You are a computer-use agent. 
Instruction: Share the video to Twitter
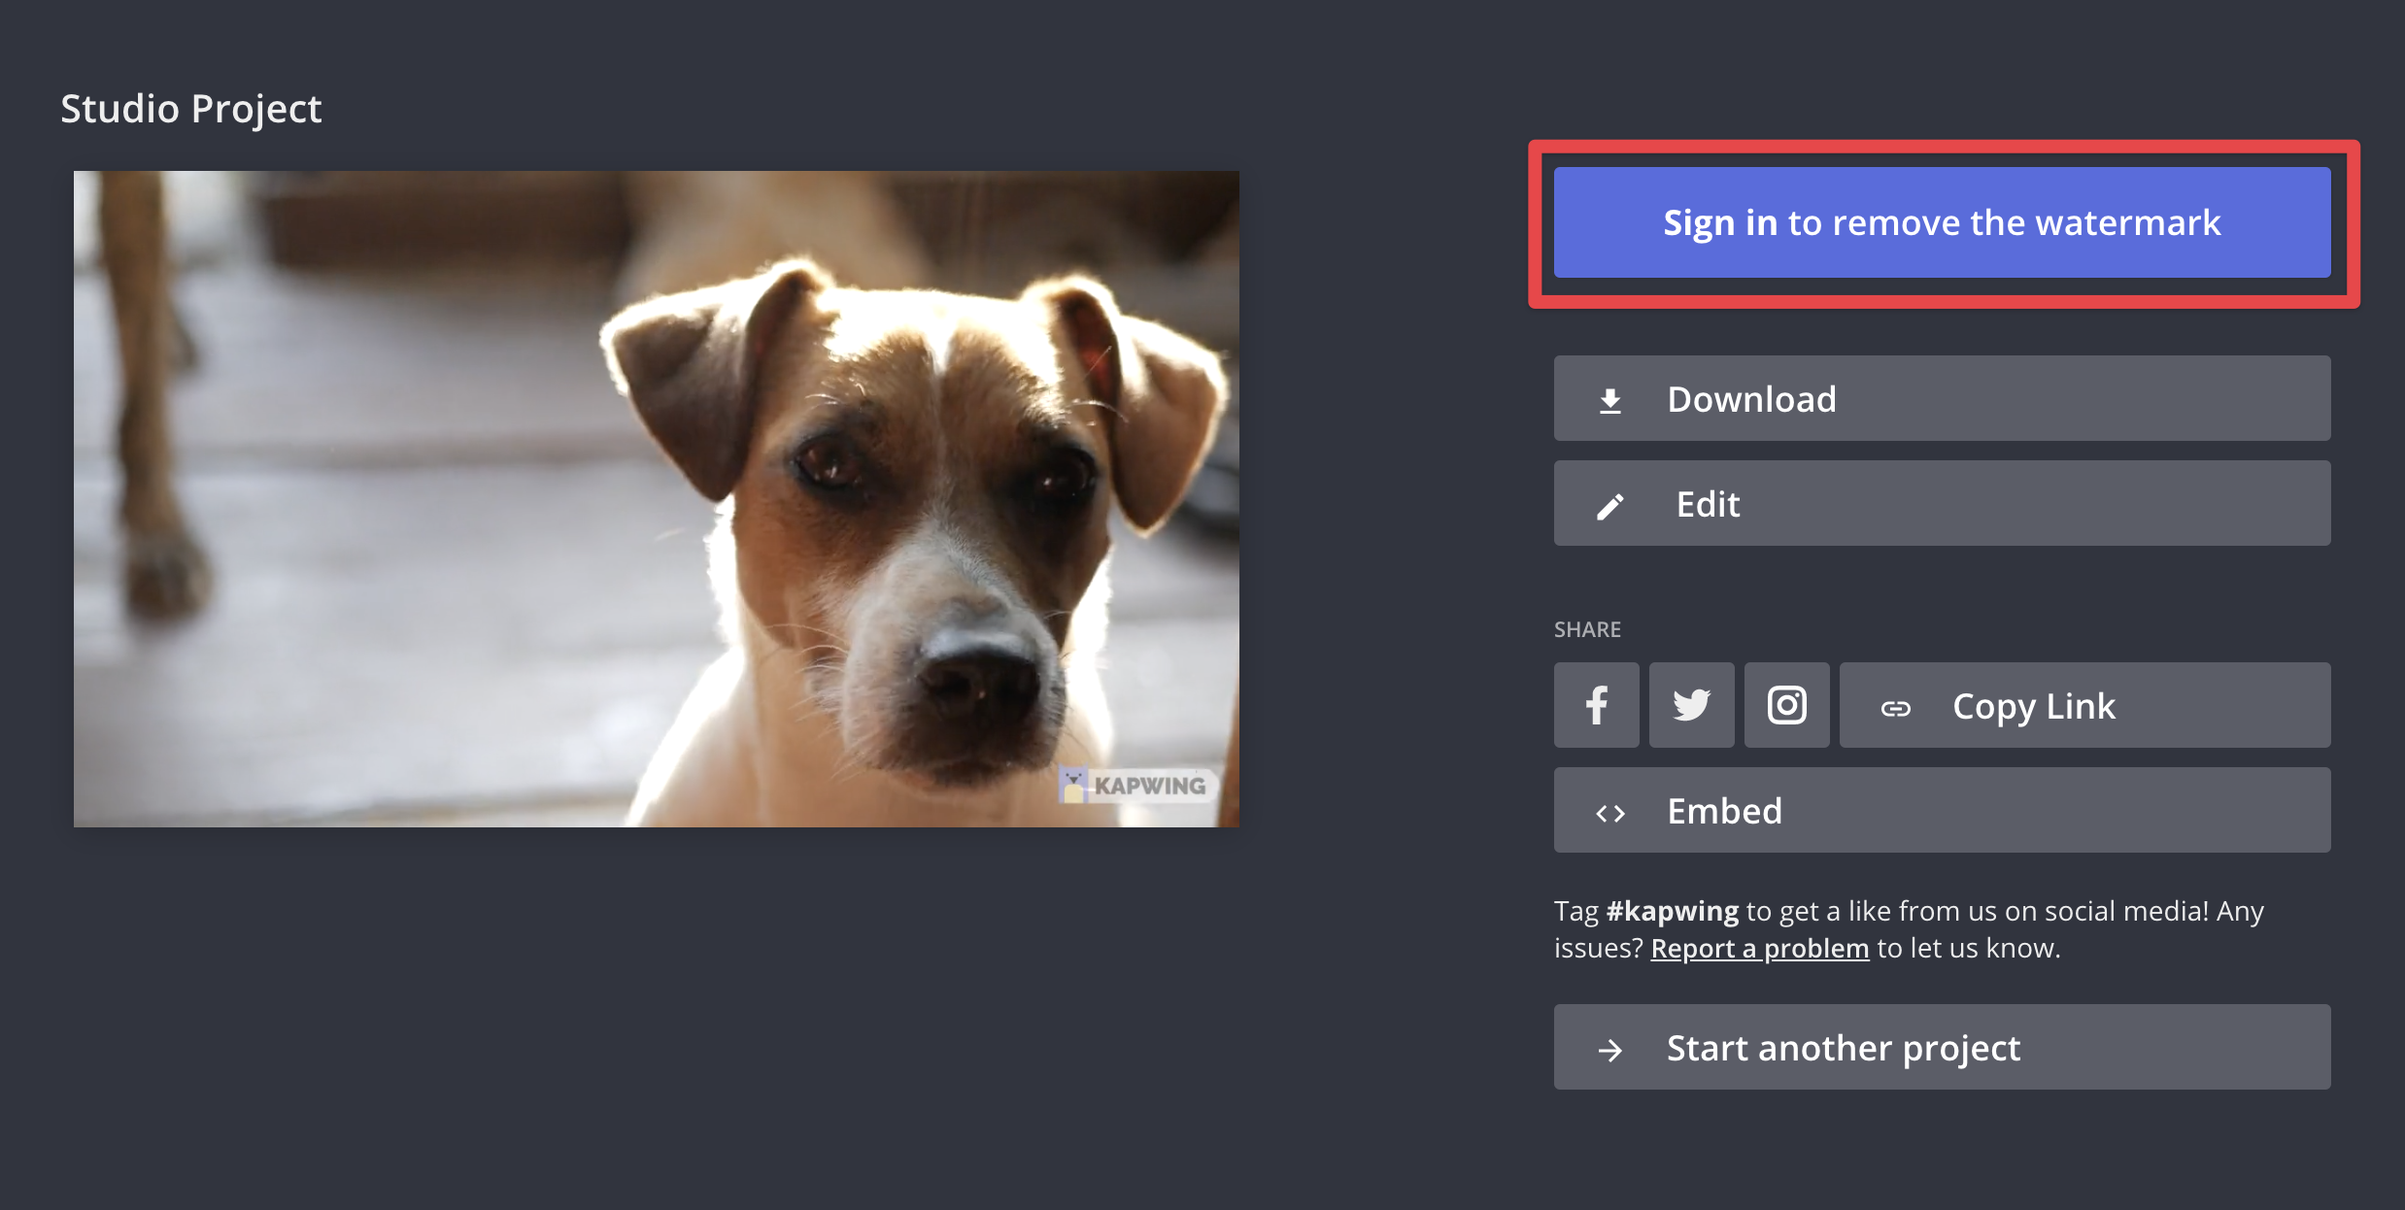(1691, 705)
